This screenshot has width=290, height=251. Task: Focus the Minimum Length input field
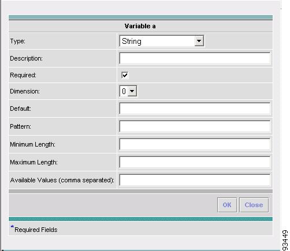[x=195, y=144]
